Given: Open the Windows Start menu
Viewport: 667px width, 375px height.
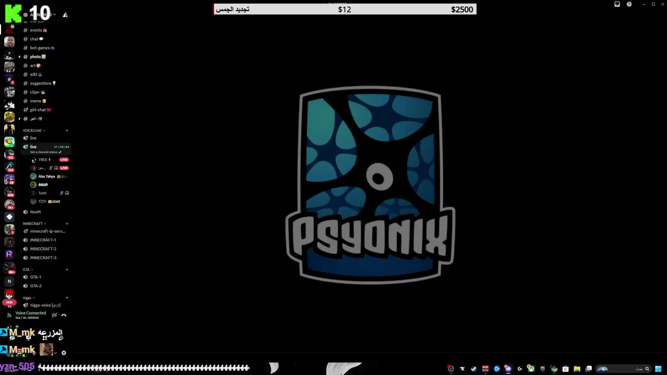Looking at the screenshot, I should point(658,369).
